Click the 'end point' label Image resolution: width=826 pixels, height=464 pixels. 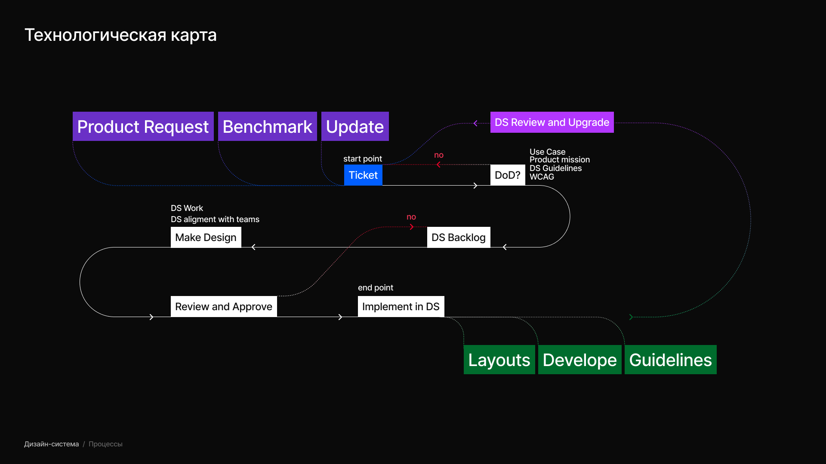376,287
